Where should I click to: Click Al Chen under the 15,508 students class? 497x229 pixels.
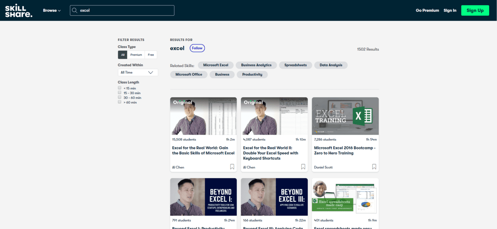click(x=178, y=167)
